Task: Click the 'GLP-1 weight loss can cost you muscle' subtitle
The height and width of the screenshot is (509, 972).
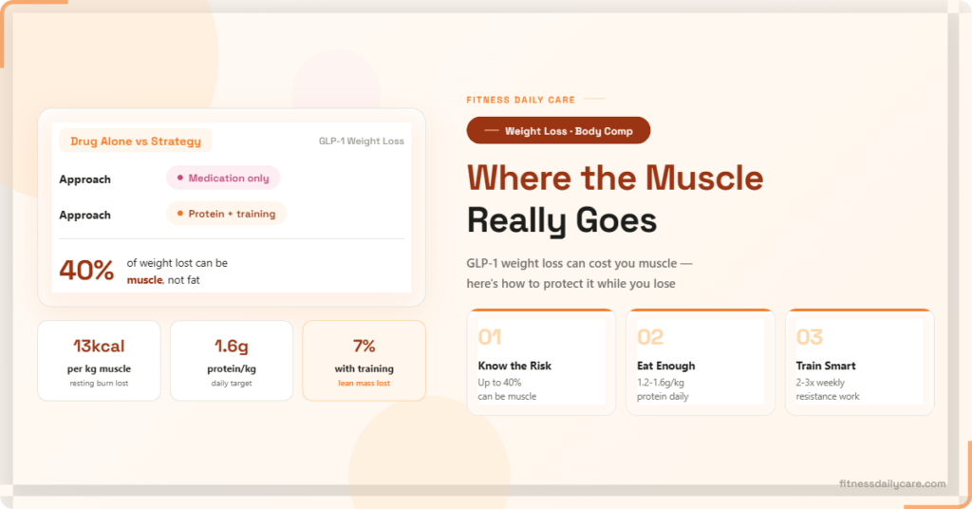Action: [579, 263]
